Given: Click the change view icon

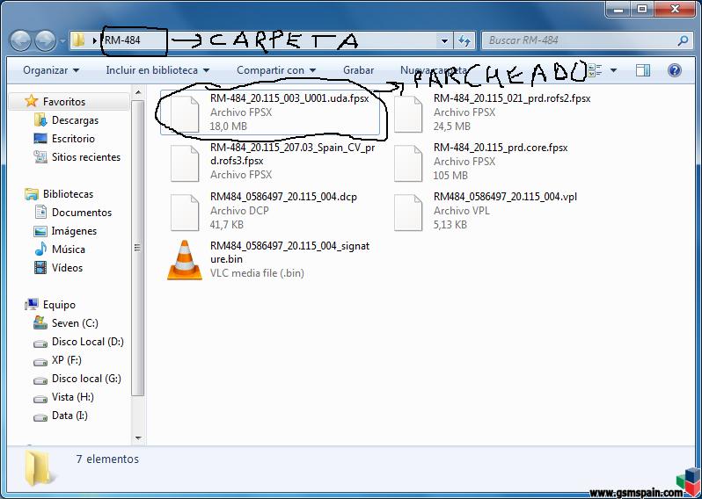Looking at the screenshot, I should click(x=596, y=70).
